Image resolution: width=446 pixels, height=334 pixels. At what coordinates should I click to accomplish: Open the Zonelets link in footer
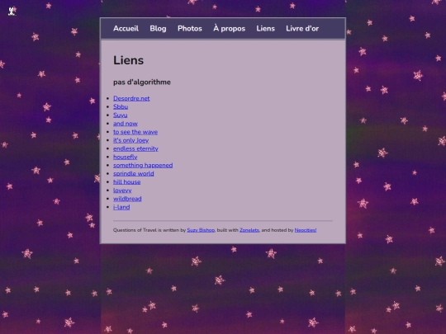point(249,230)
